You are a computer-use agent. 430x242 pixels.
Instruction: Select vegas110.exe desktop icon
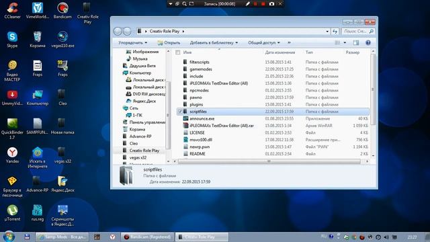coord(62,40)
